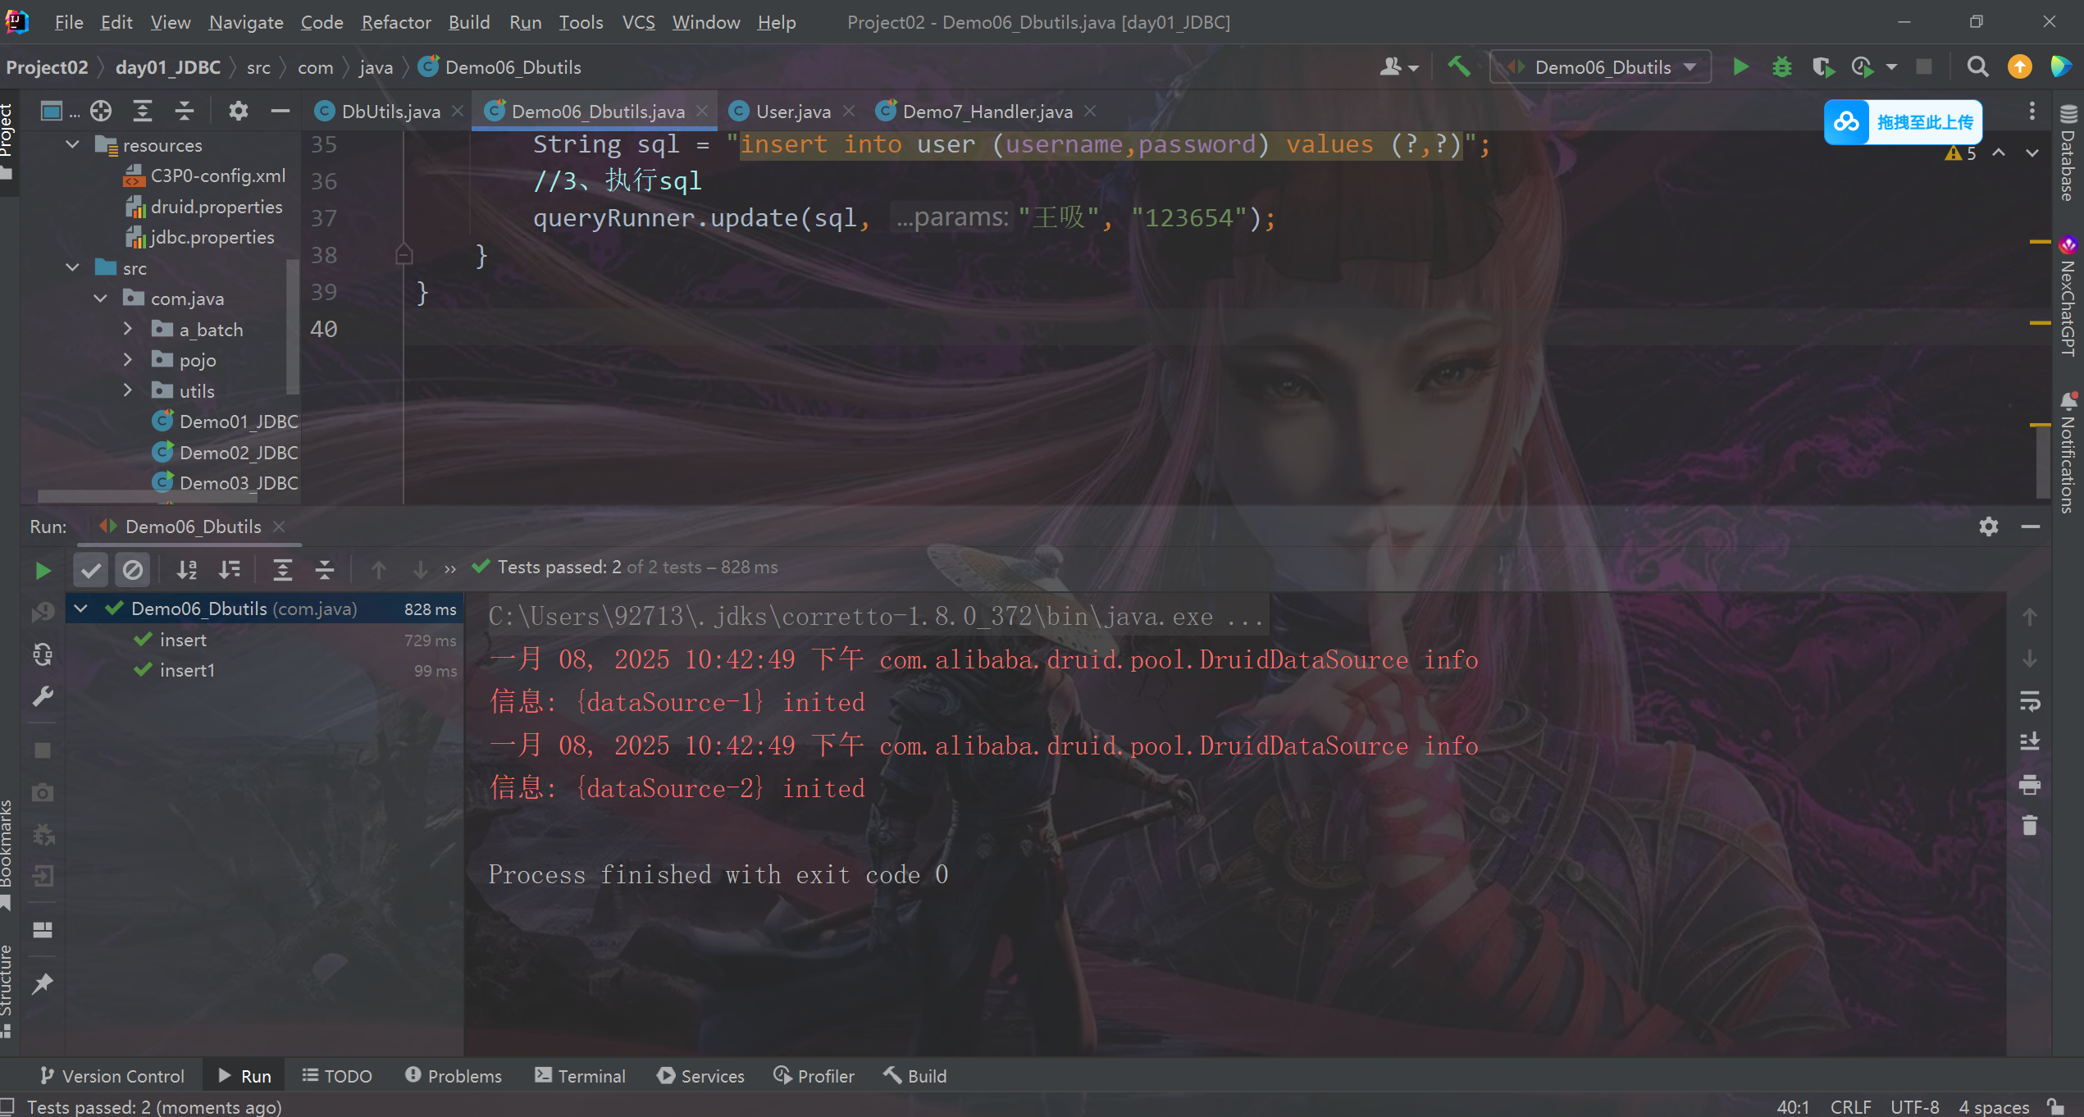
Task: Toggle soft-wrap in the console output
Action: pyautogui.click(x=2030, y=700)
